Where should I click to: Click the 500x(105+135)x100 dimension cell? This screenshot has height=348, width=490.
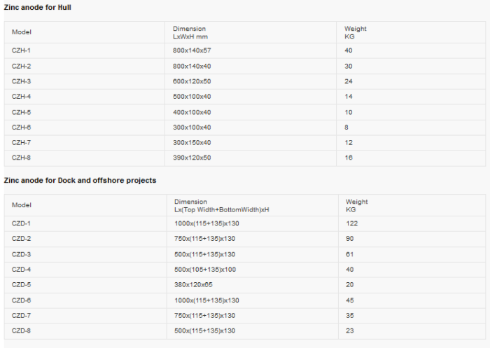205,270
